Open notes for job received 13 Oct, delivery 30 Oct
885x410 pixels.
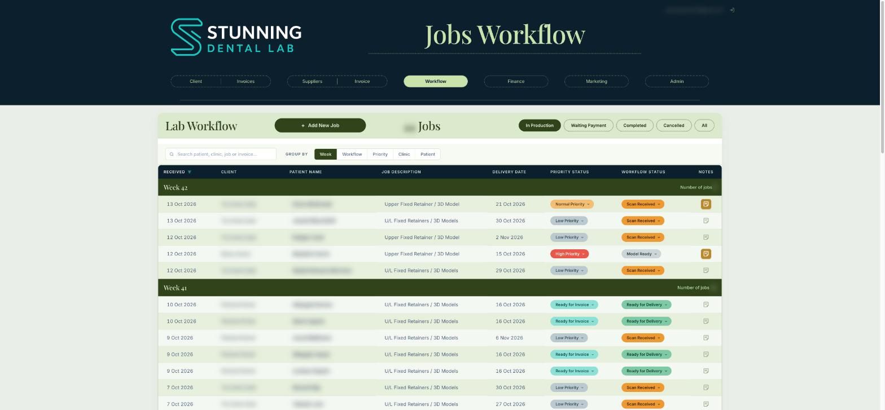click(706, 221)
